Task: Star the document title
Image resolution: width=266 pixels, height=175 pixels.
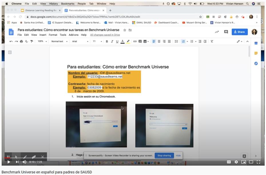Action: tap(125, 30)
